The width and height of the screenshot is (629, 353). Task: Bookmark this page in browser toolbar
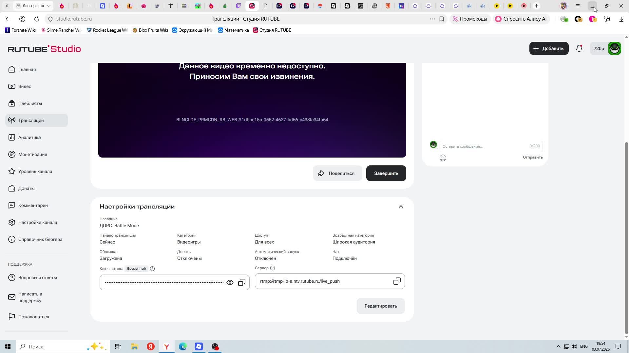(x=442, y=19)
